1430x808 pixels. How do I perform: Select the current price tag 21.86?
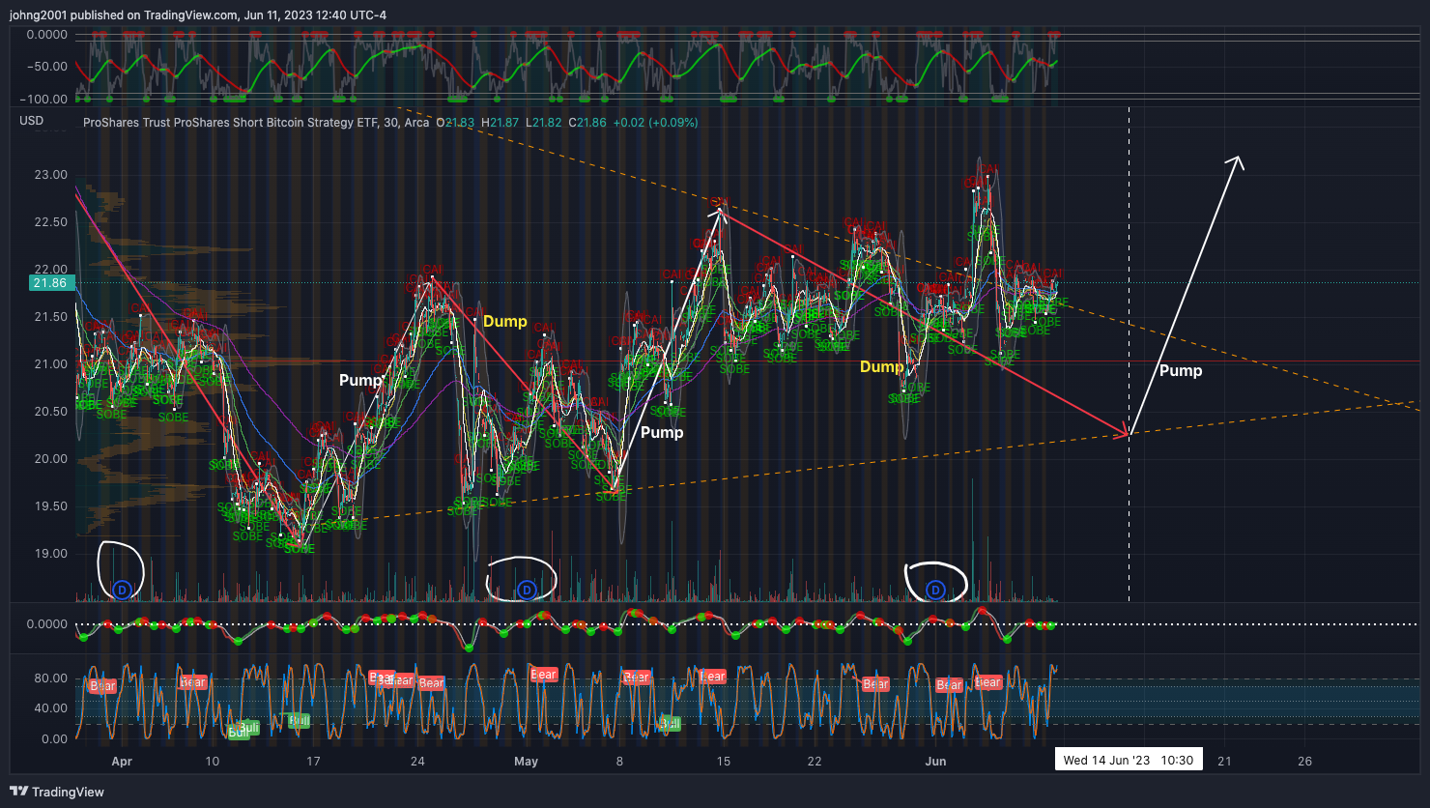(x=49, y=283)
